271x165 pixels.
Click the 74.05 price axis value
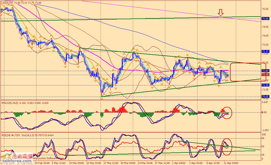coord(265,36)
